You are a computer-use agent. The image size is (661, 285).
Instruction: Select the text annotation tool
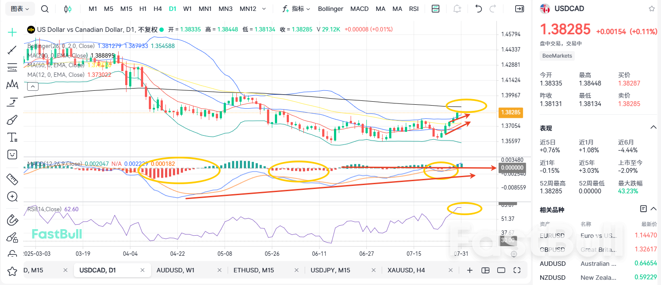[12, 137]
